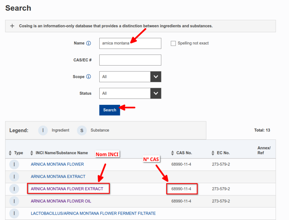Open ARNICA MONTANA FLOWER EXTRACT entry
Image resolution: width=289 pixels, height=220 pixels.
tap(67, 189)
